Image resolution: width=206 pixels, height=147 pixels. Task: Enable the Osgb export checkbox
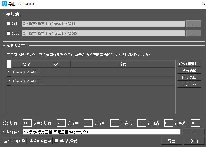point(8,33)
